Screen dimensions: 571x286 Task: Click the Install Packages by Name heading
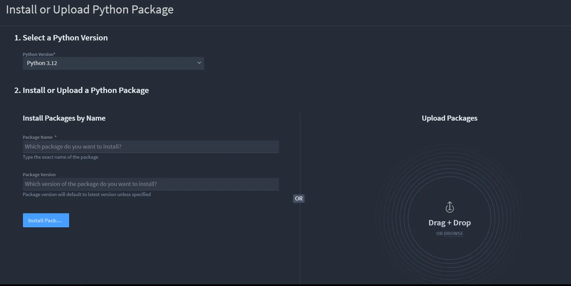64,118
